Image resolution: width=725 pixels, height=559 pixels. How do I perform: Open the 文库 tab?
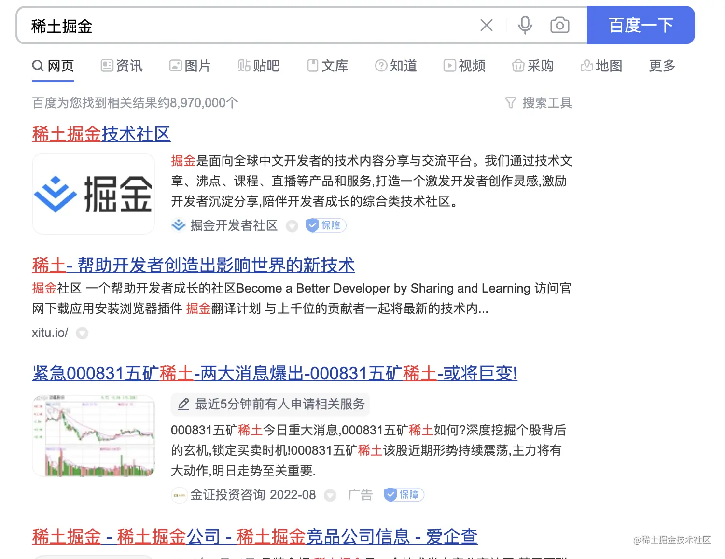[327, 66]
